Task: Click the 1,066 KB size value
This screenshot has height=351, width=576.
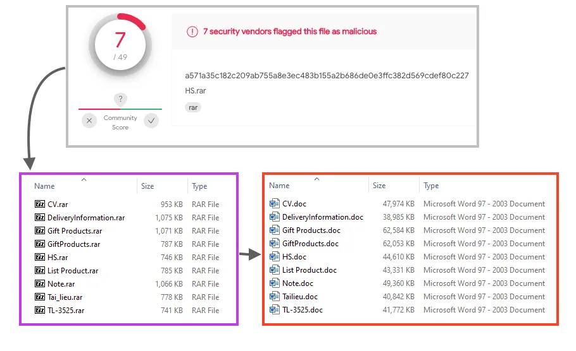Action: [169, 284]
